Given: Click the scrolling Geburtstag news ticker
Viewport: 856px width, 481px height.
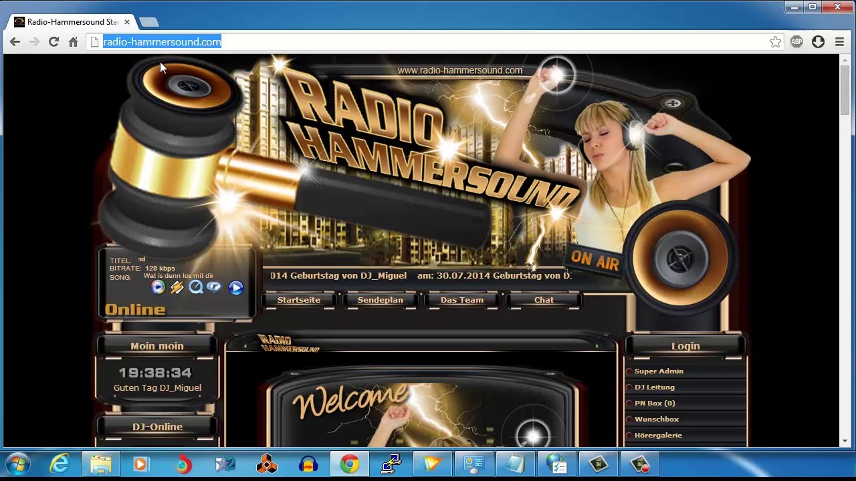Looking at the screenshot, I should [x=421, y=276].
